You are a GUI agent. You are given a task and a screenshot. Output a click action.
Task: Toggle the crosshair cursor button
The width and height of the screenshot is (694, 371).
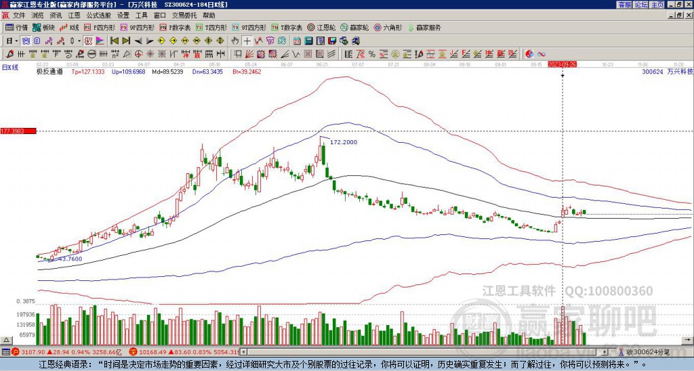click(x=247, y=41)
